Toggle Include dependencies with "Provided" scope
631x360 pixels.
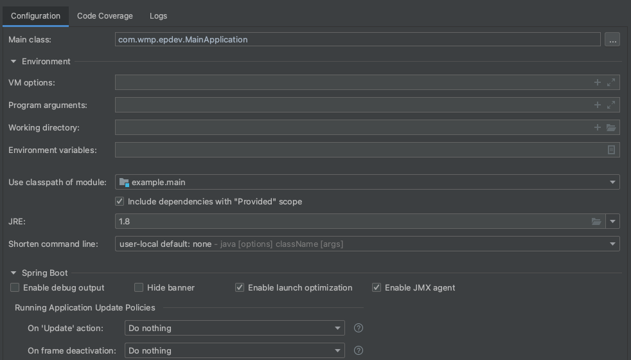coord(120,201)
